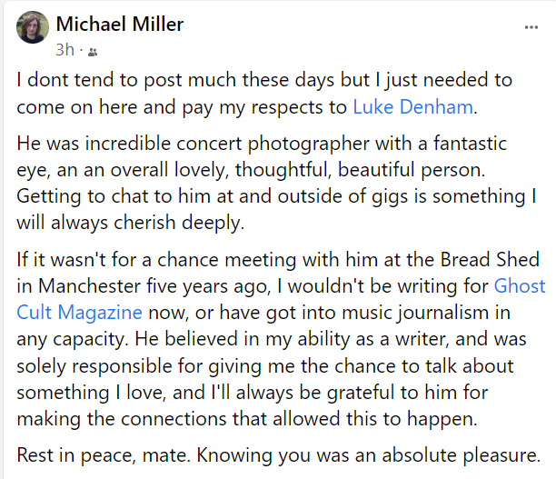Click the word "Manchester" in the post

click(x=88, y=287)
